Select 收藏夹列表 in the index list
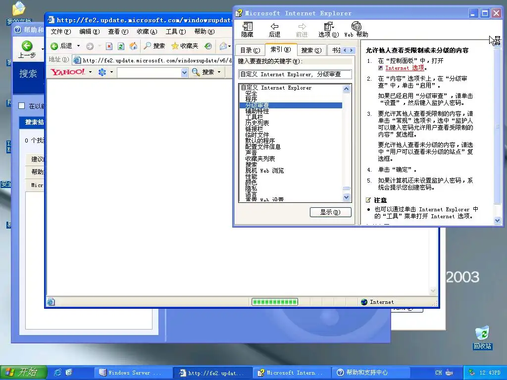The height and width of the screenshot is (380, 507). [260, 159]
